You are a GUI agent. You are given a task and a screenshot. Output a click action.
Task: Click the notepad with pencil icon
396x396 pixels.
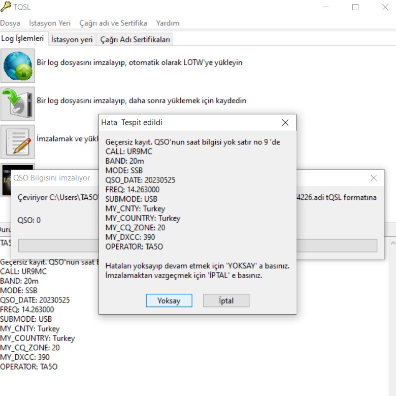point(17,142)
